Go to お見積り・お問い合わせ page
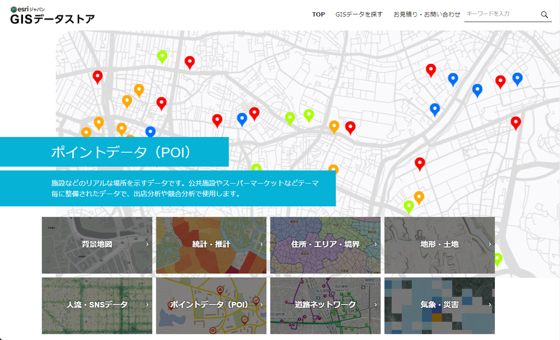This screenshot has height=340, width=560. pos(427,15)
